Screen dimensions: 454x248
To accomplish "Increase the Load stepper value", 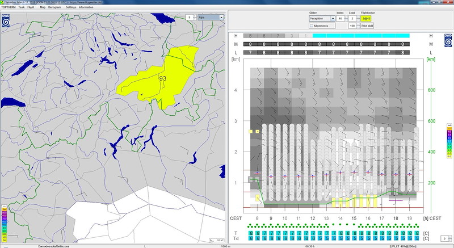I will [358, 17].
